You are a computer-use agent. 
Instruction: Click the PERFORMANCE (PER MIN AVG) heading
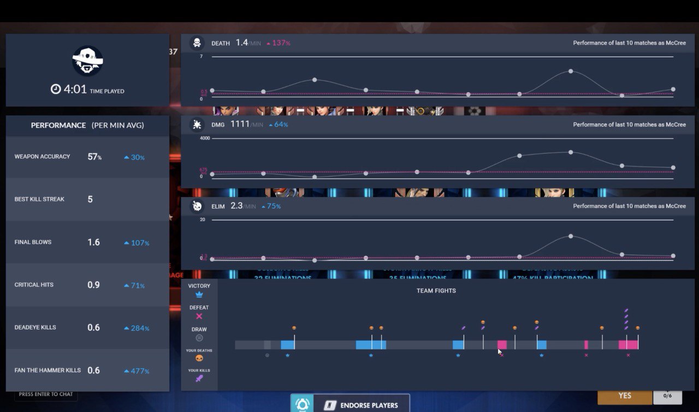tap(87, 125)
